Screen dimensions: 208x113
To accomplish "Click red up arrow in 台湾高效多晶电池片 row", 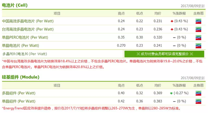I will [x=172, y=29].
